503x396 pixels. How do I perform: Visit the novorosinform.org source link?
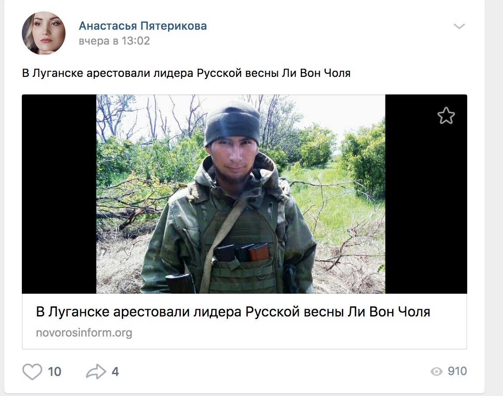point(84,333)
